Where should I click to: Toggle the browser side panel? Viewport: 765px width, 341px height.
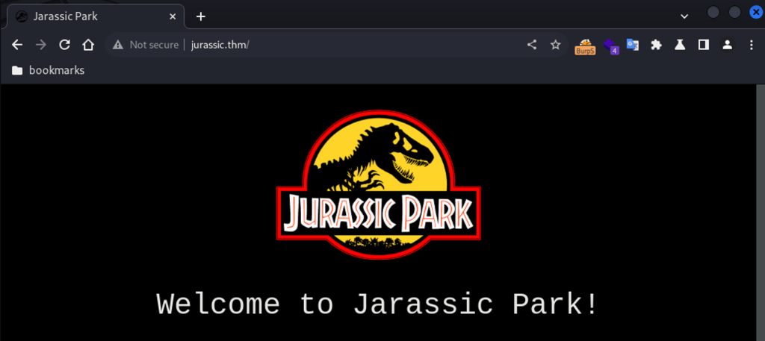703,45
